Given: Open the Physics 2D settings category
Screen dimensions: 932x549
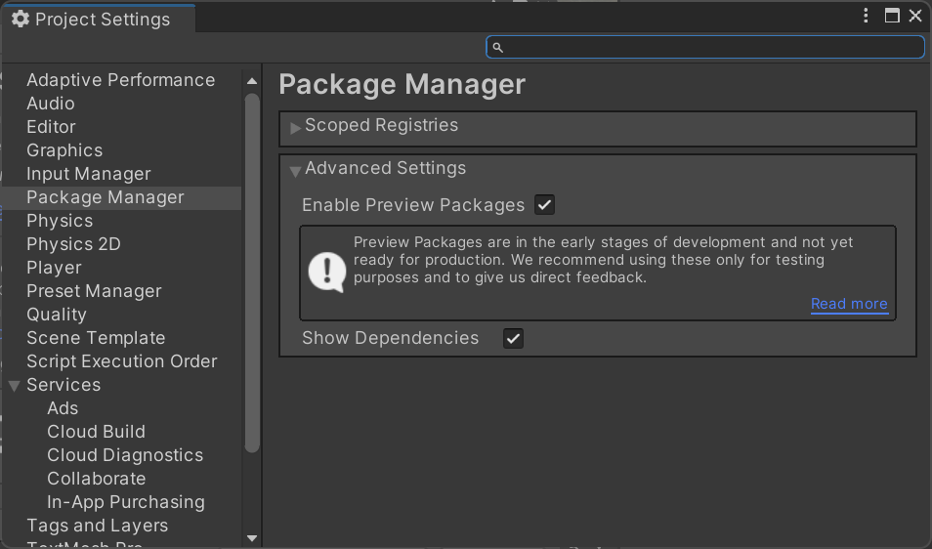Looking at the screenshot, I should point(73,244).
